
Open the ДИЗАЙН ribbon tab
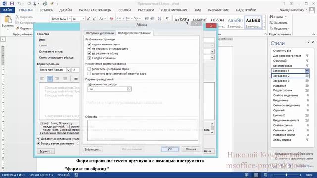tap(66, 10)
